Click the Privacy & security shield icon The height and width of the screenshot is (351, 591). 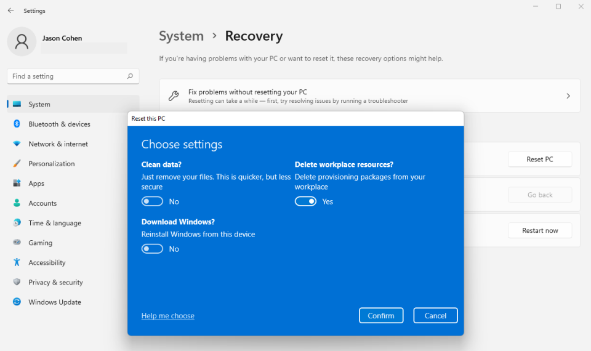(17, 282)
